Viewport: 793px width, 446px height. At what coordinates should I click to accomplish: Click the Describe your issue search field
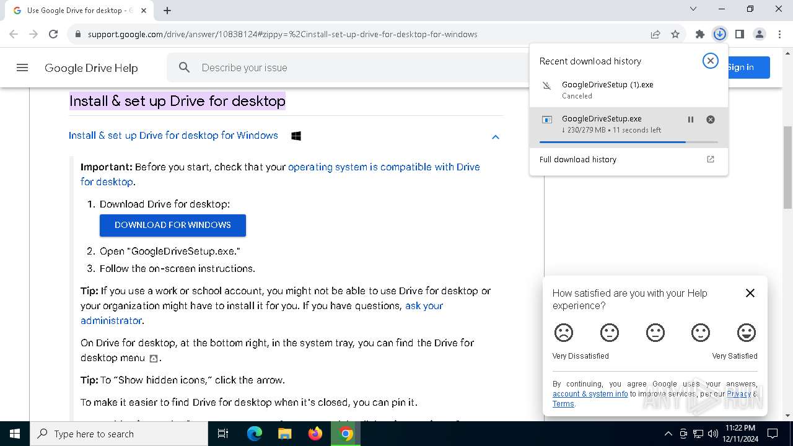(347, 68)
